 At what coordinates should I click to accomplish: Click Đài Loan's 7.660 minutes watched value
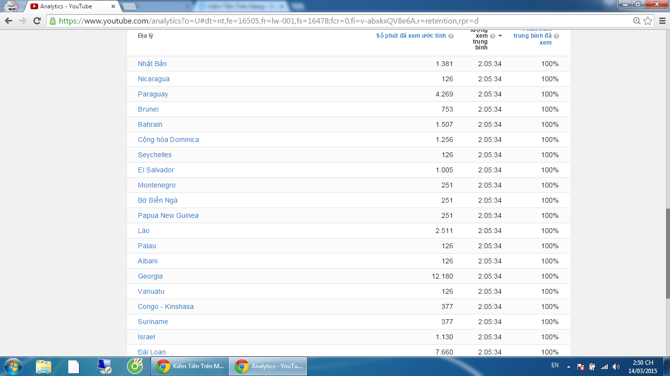444,352
